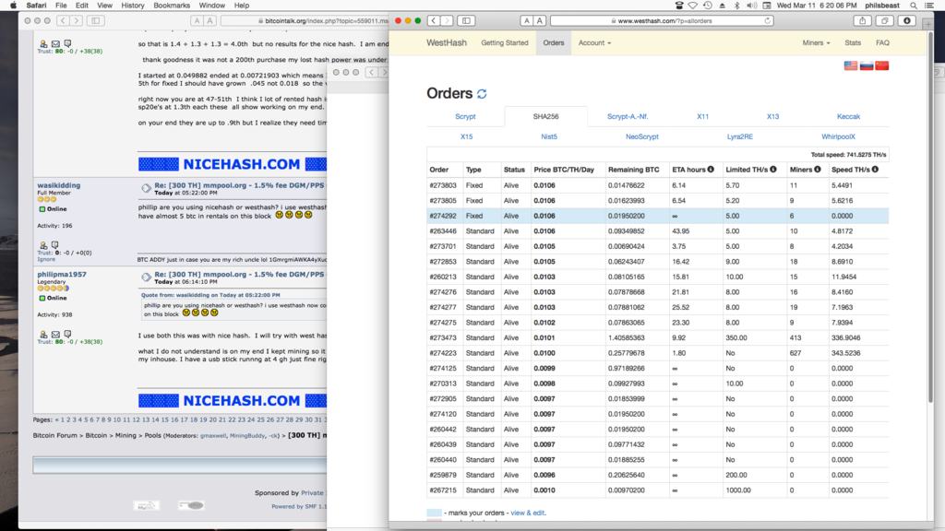Decrease text size in the WestHash window
The height and width of the screenshot is (531, 945).
[x=527, y=20]
